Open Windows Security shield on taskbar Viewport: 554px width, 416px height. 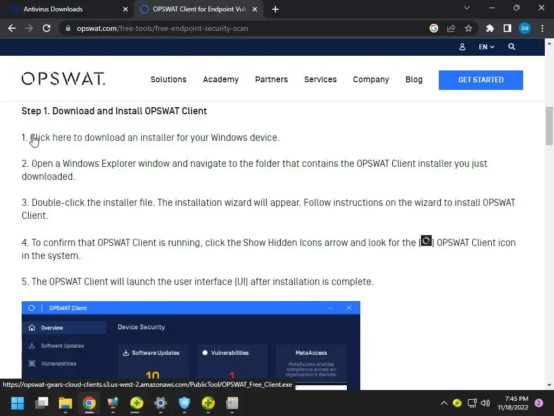coord(184,403)
